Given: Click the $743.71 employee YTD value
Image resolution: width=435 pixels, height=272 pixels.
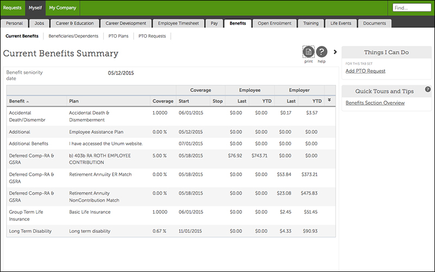Looking at the screenshot, I should point(259,156).
